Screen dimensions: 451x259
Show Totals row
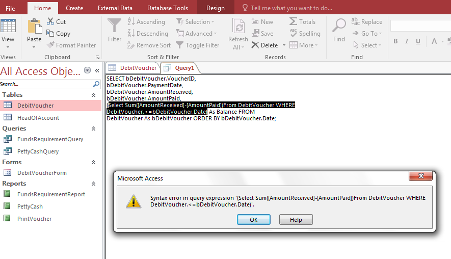(x=303, y=21)
